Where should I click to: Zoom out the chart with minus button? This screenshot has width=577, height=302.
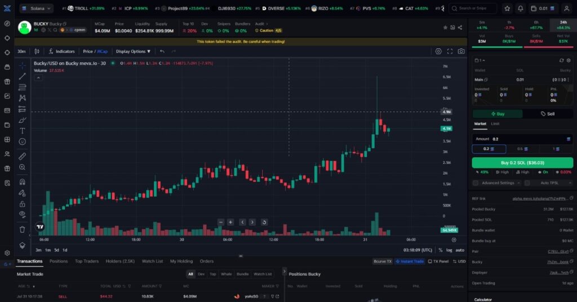[x=221, y=222]
